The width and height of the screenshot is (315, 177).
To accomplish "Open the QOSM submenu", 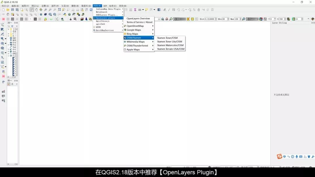I will click(108, 27).
